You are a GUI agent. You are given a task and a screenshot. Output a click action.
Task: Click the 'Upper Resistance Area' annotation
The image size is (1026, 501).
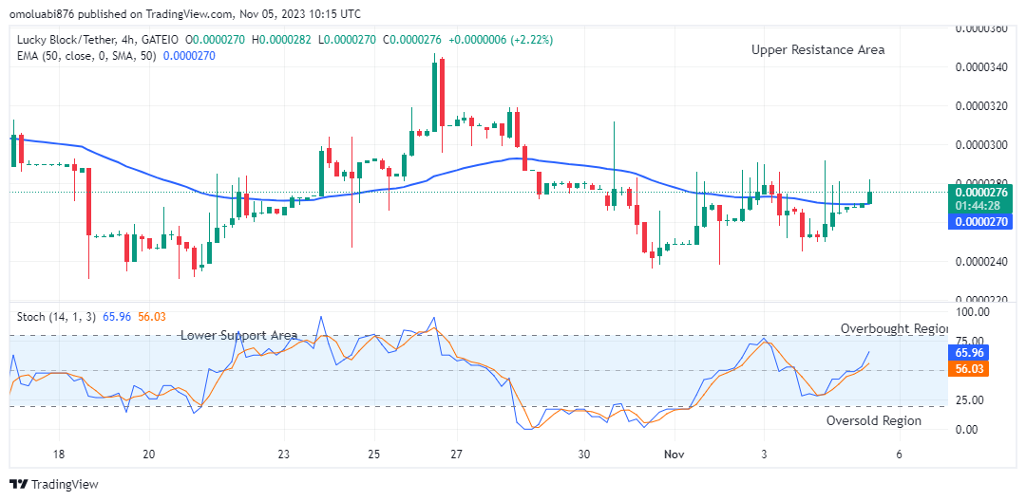click(x=818, y=49)
